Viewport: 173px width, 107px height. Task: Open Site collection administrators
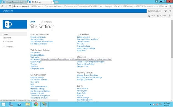click(x=42, y=42)
